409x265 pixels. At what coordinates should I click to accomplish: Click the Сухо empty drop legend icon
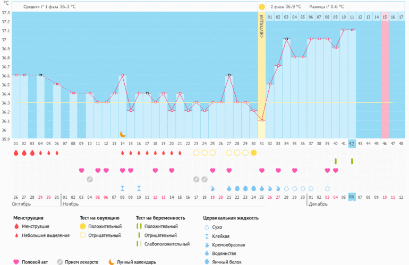tap(206, 226)
